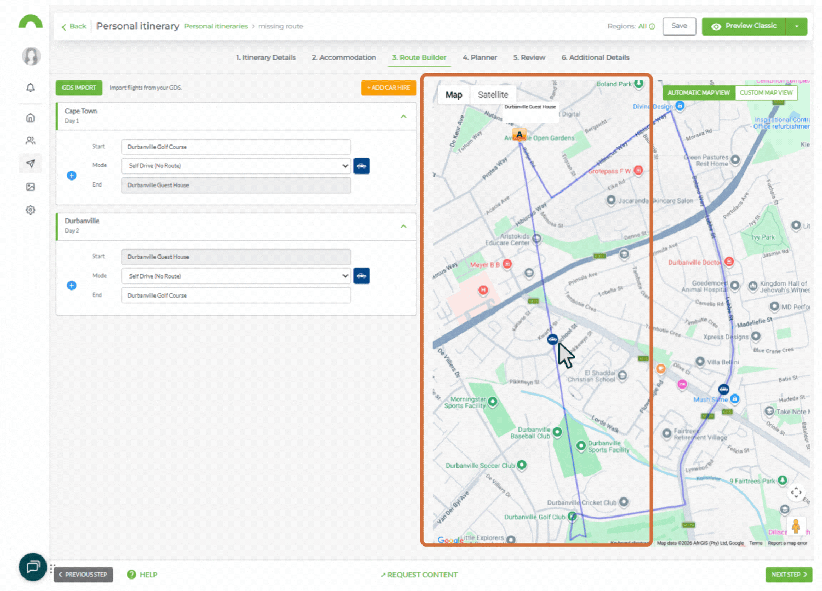Go to the 6. Additional Details tab
Viewport: 822px width, 591px height.
595,57
